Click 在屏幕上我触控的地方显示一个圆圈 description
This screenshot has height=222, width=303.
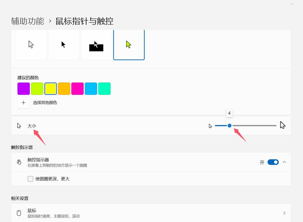click(57, 166)
